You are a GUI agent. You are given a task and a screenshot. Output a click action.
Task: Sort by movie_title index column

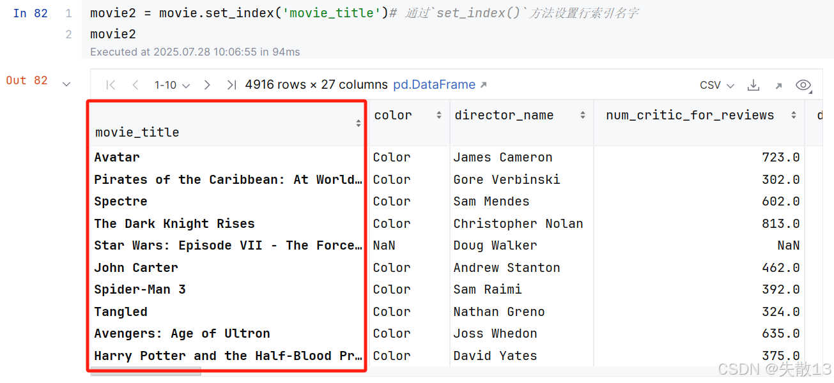[359, 123]
